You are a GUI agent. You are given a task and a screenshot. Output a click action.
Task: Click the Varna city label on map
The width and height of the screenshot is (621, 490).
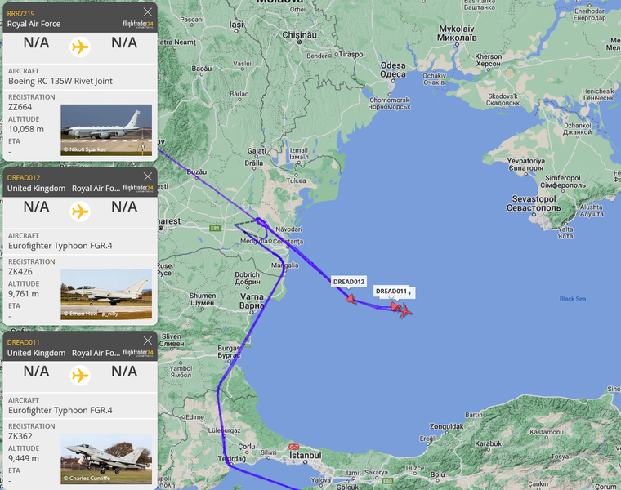click(252, 301)
